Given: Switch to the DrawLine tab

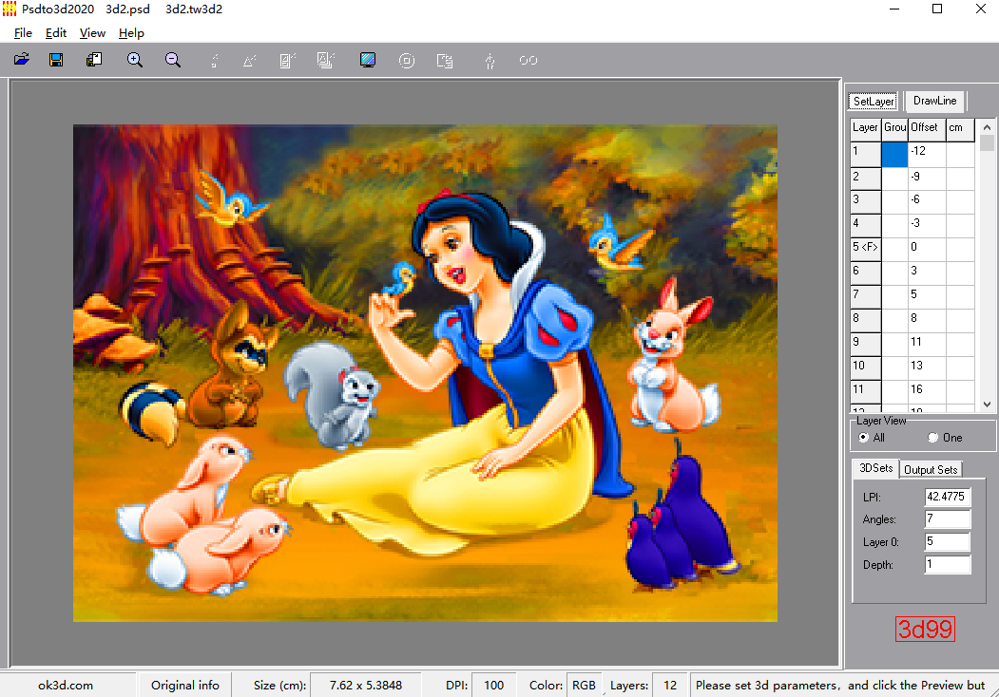Looking at the screenshot, I should [x=934, y=101].
